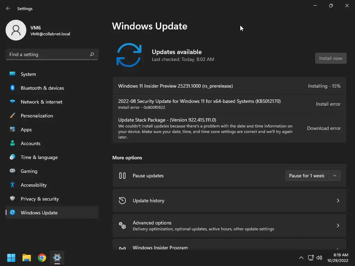Click the back arrow in Settings
Image resolution: width=355 pixels, height=266 pixels.
(x=8, y=8)
